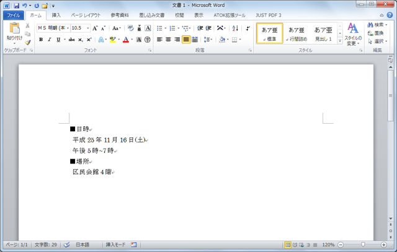Switch to the 挿入 tab
The image size is (397, 252).
tap(56, 15)
